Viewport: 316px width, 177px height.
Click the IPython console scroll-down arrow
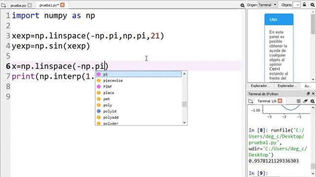(313, 174)
